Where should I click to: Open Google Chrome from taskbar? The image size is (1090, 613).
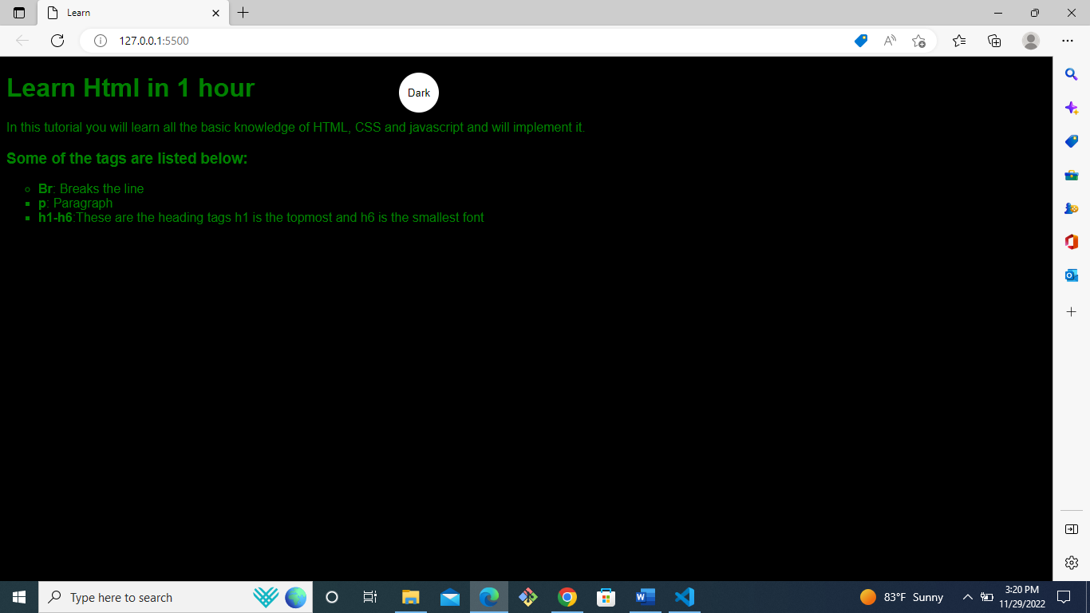567,597
